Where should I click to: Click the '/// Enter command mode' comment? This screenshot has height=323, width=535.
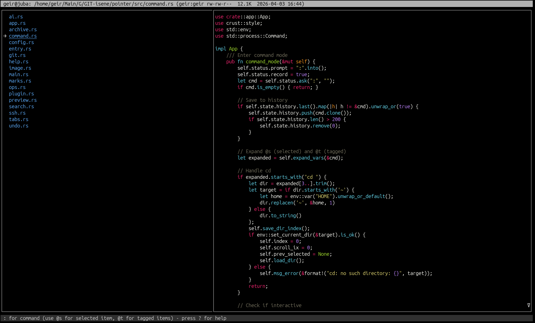tap(257, 55)
